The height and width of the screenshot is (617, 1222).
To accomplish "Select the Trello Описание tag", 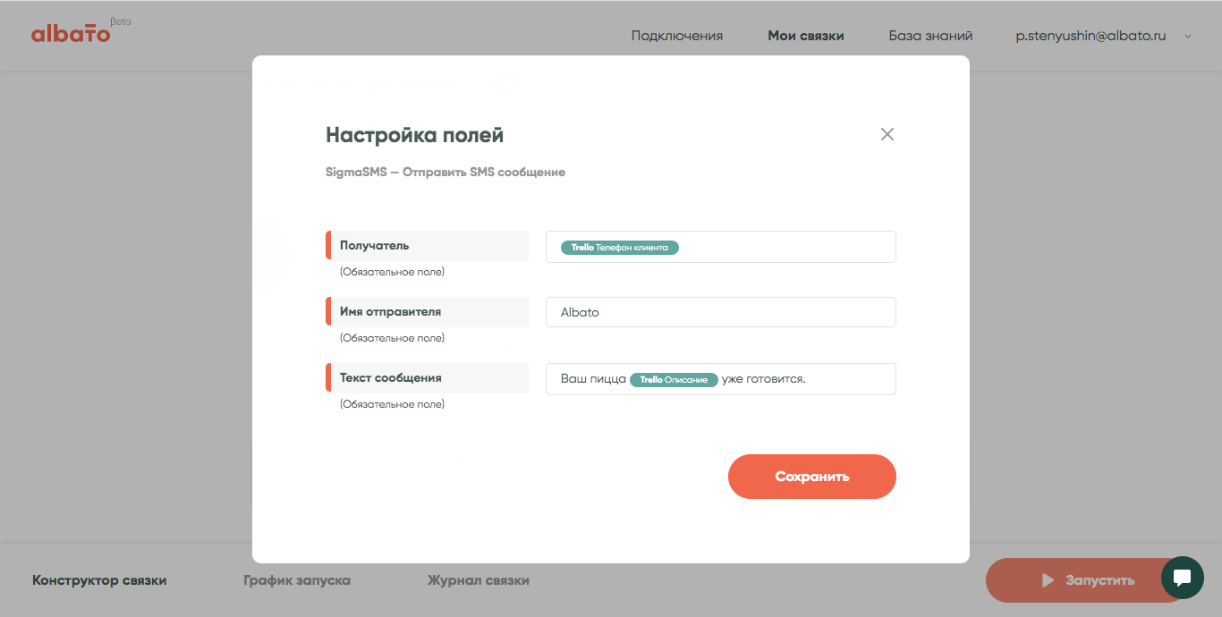I will pos(674,379).
